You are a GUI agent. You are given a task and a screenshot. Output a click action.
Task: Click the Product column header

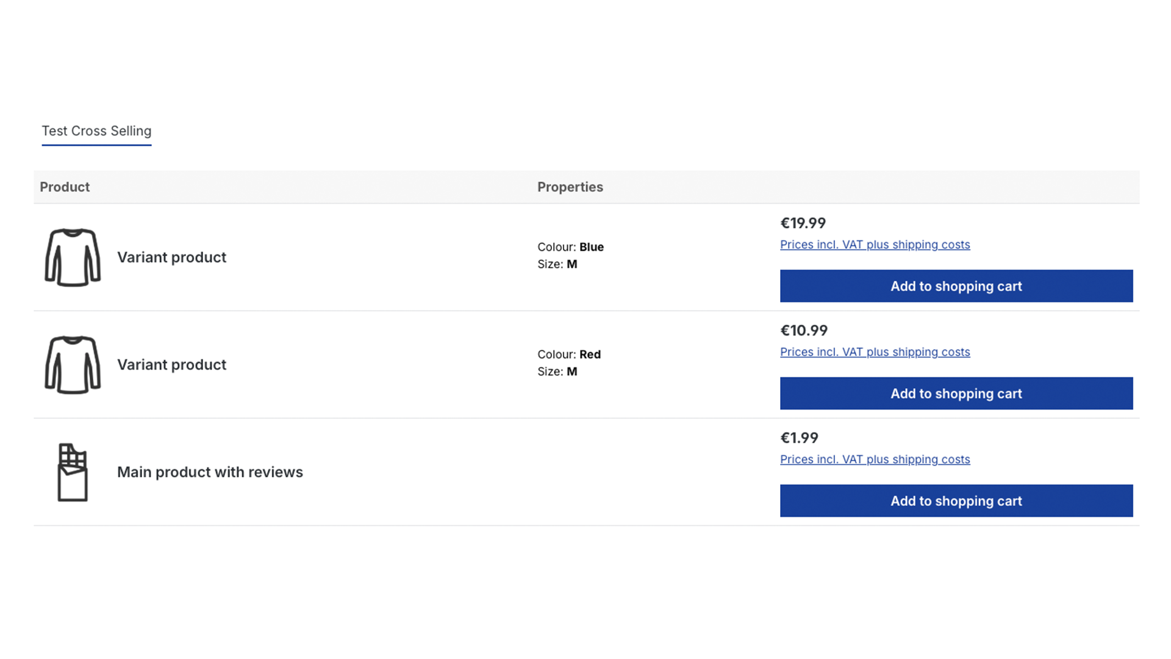[x=65, y=187]
